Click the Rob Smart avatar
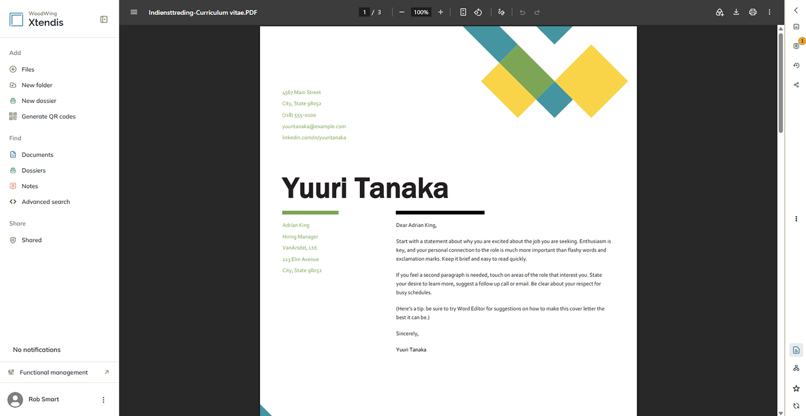The height and width of the screenshot is (416, 806). [x=15, y=399]
